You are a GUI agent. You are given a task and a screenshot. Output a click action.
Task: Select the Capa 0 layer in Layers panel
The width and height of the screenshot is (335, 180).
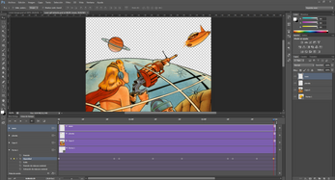(313, 90)
